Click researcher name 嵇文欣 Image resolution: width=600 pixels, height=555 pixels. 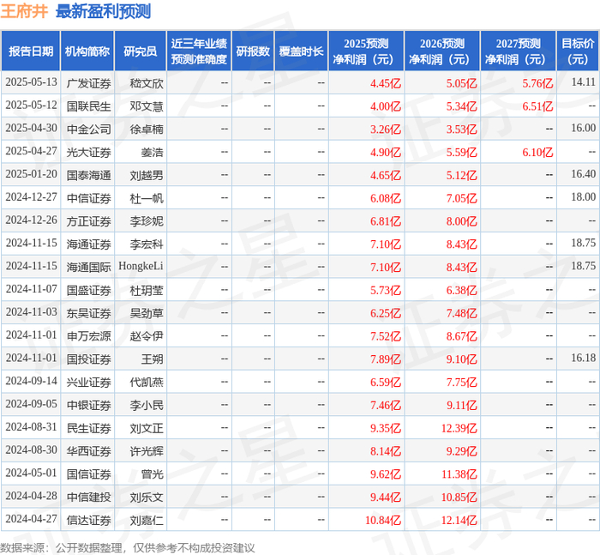tap(147, 83)
